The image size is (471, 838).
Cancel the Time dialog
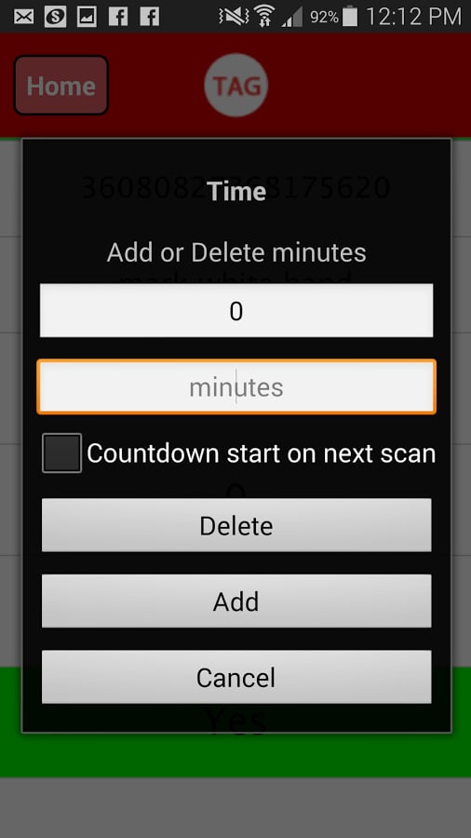click(x=236, y=677)
